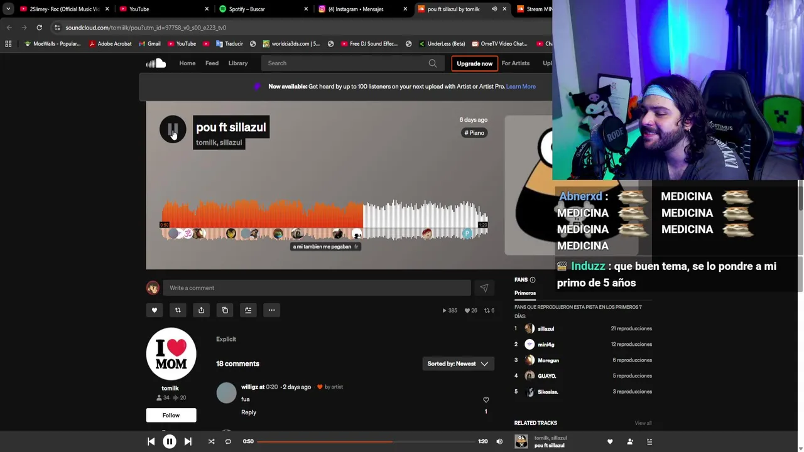Open tomilk's I Love Mom avatar
The width and height of the screenshot is (804, 452).
(x=171, y=354)
